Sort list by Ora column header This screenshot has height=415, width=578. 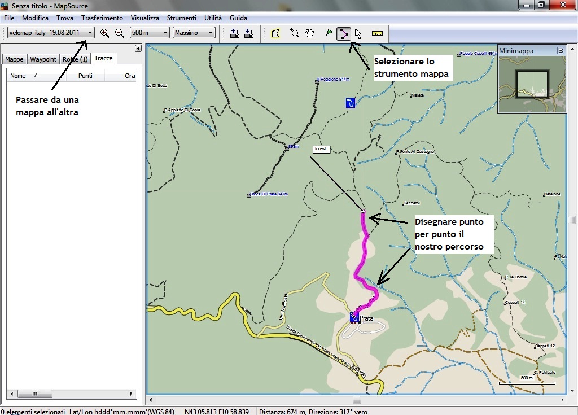[121, 76]
